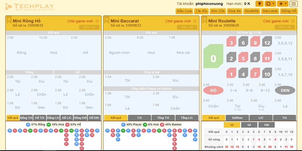Screen dimensions: 302x151
Task: Open the Đỏ/Đen tab in Mini Roulette
Action: [x=237, y=118]
